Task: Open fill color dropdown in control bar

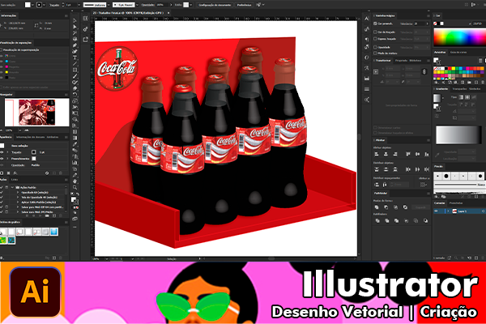Action: 33,5
